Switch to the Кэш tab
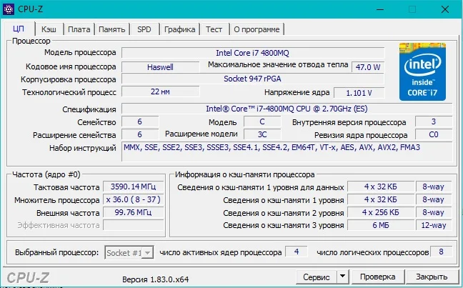Image resolution: width=463 pixels, height=288 pixels. [x=49, y=29]
